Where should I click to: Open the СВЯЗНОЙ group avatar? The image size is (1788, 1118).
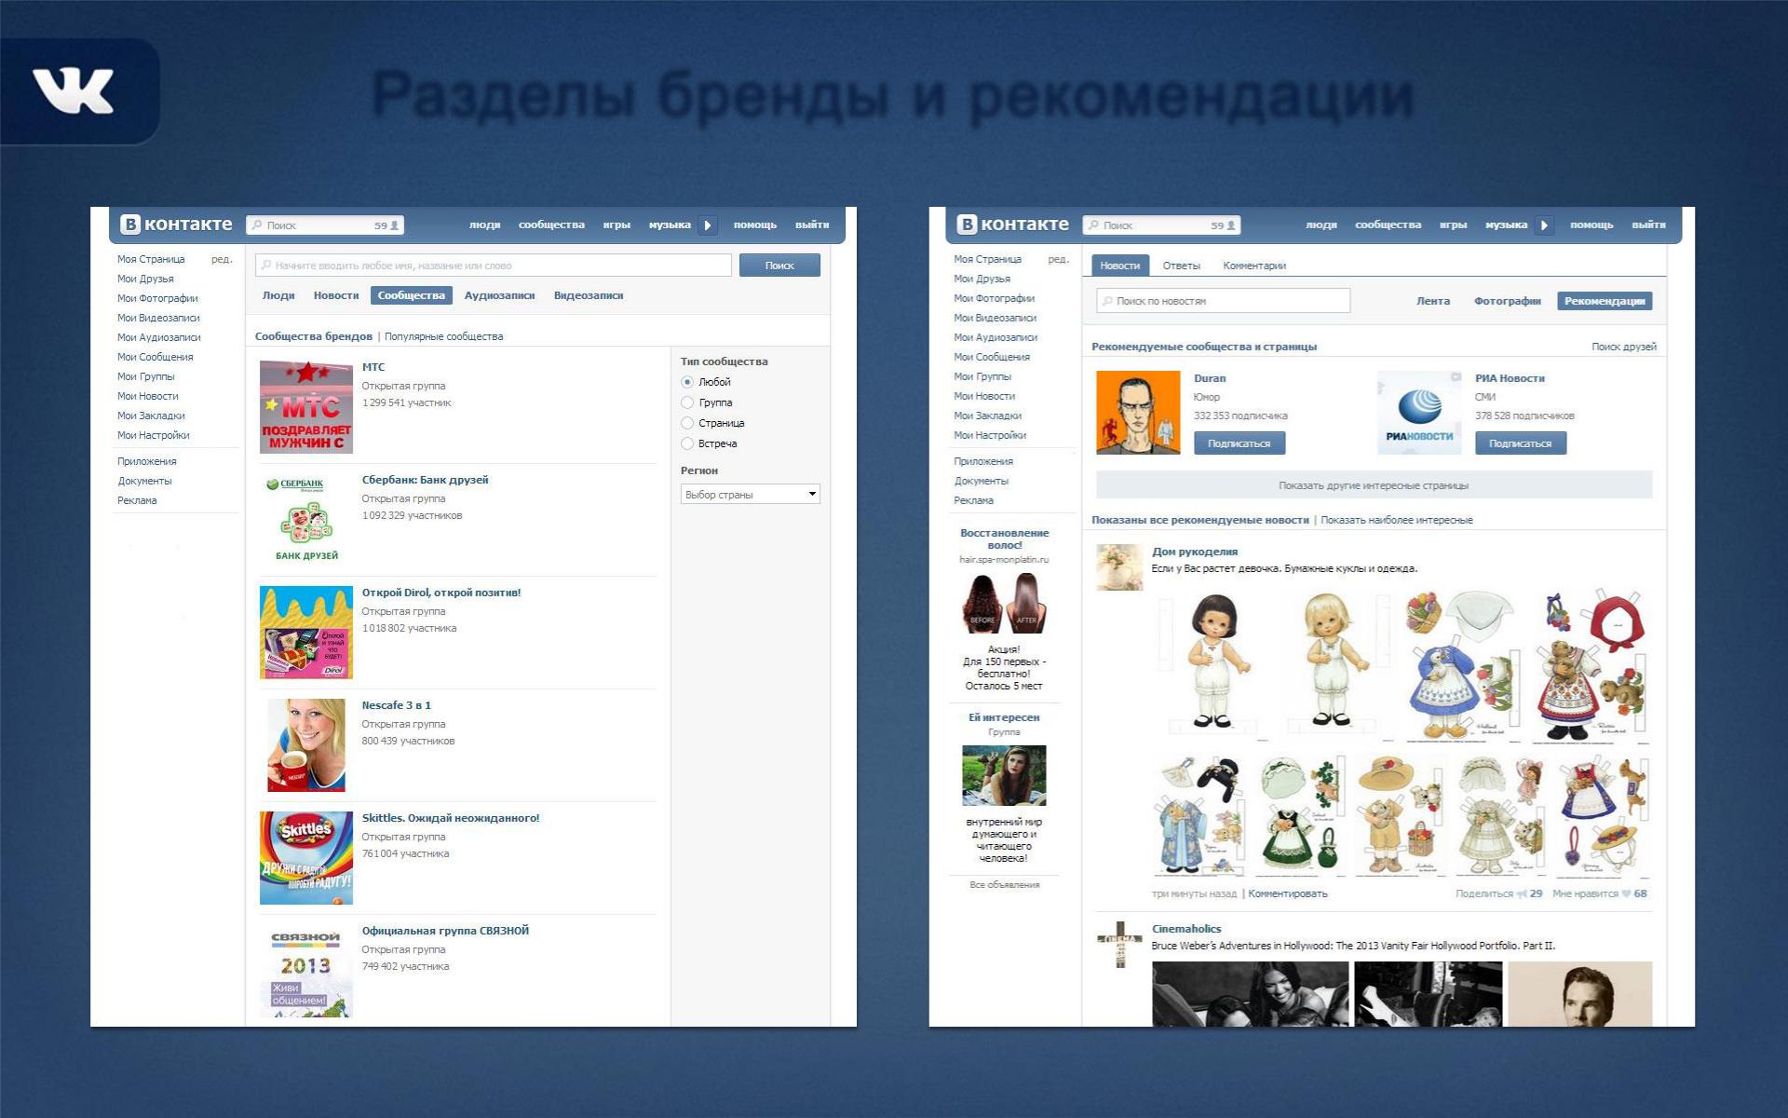pyautogui.click(x=306, y=971)
